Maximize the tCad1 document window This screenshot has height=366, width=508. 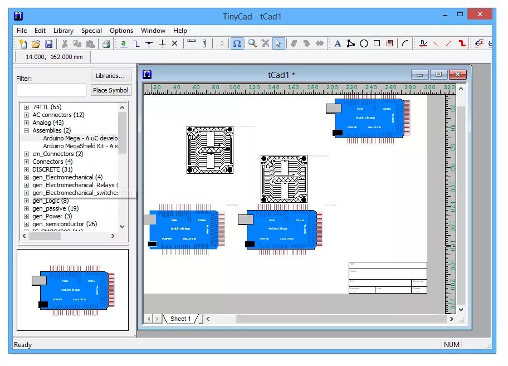click(439, 75)
